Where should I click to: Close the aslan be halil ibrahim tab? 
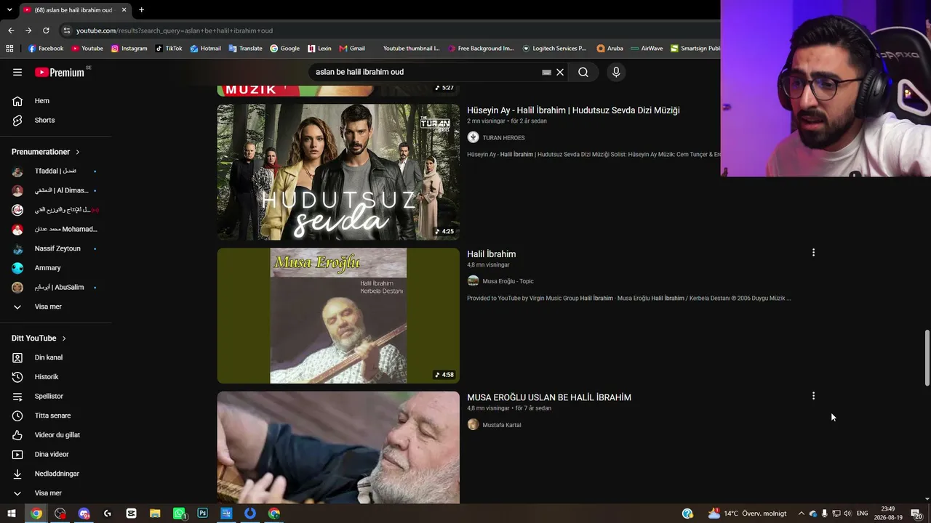click(x=124, y=9)
